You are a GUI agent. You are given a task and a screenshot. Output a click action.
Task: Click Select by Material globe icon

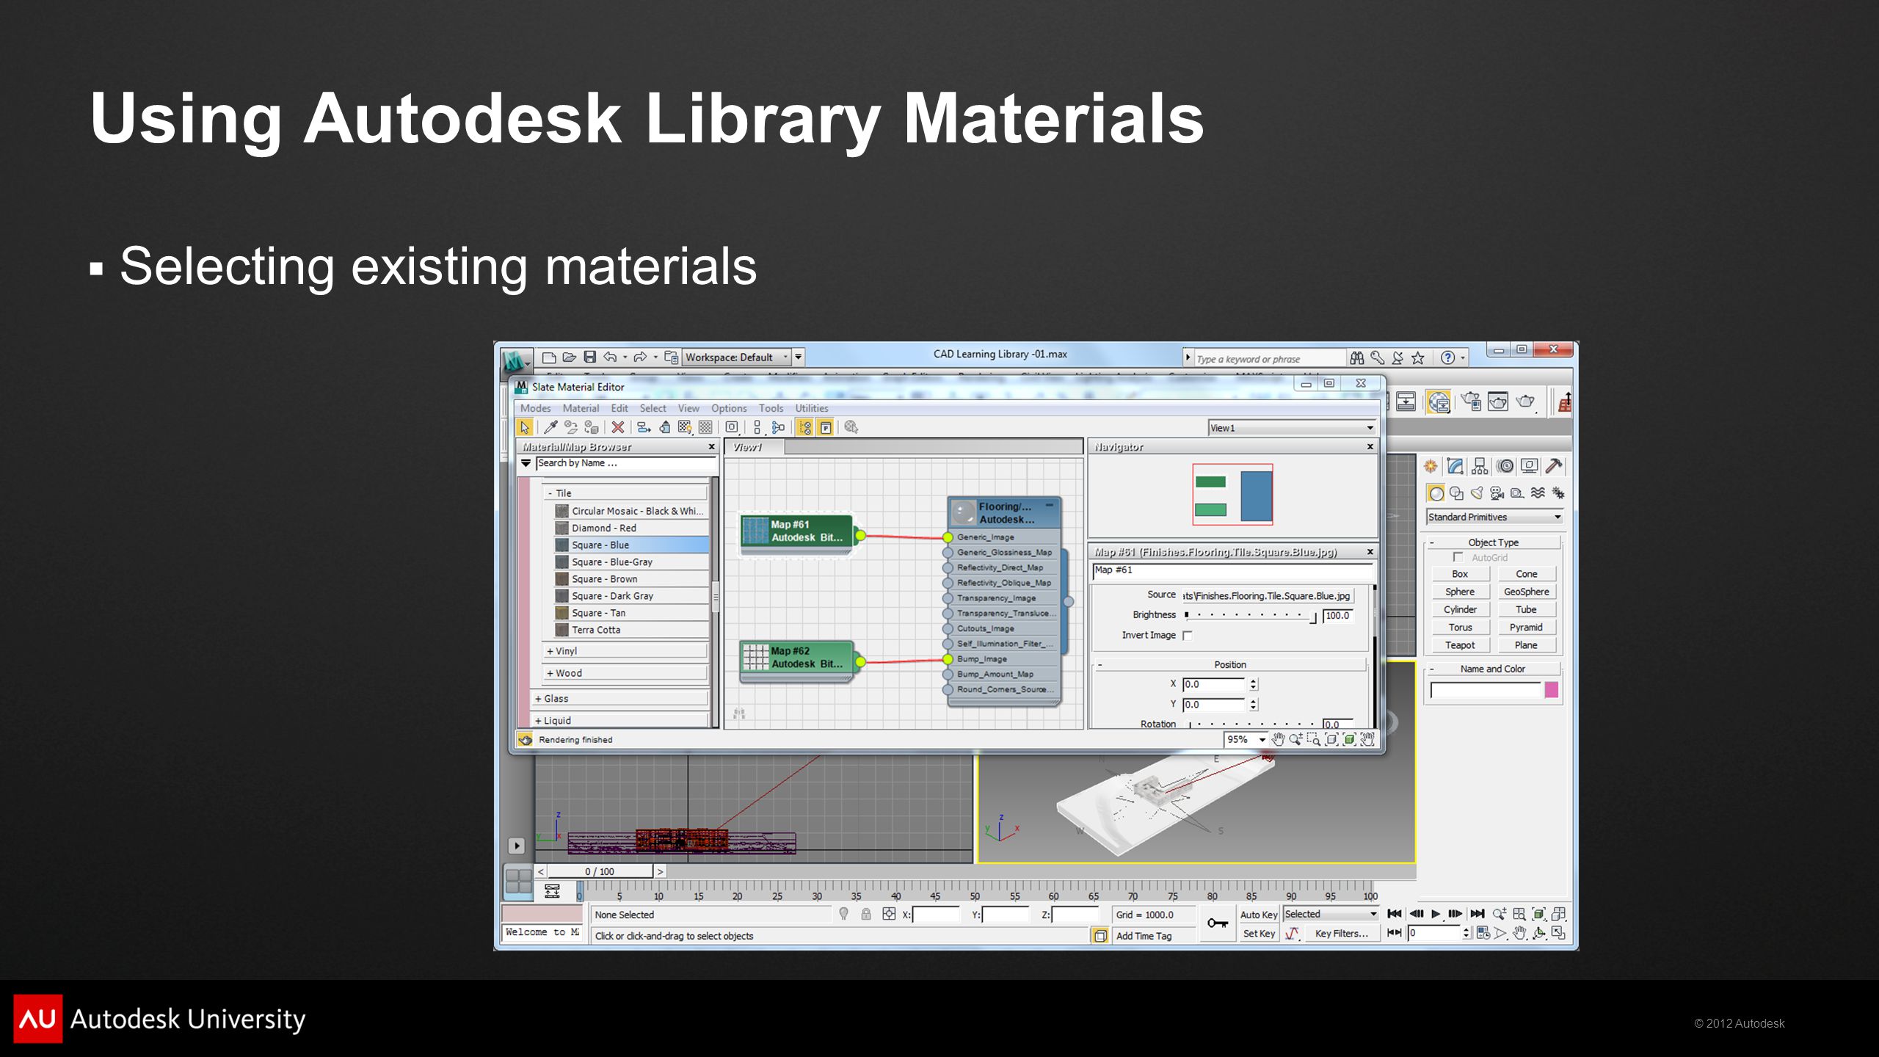click(x=851, y=427)
